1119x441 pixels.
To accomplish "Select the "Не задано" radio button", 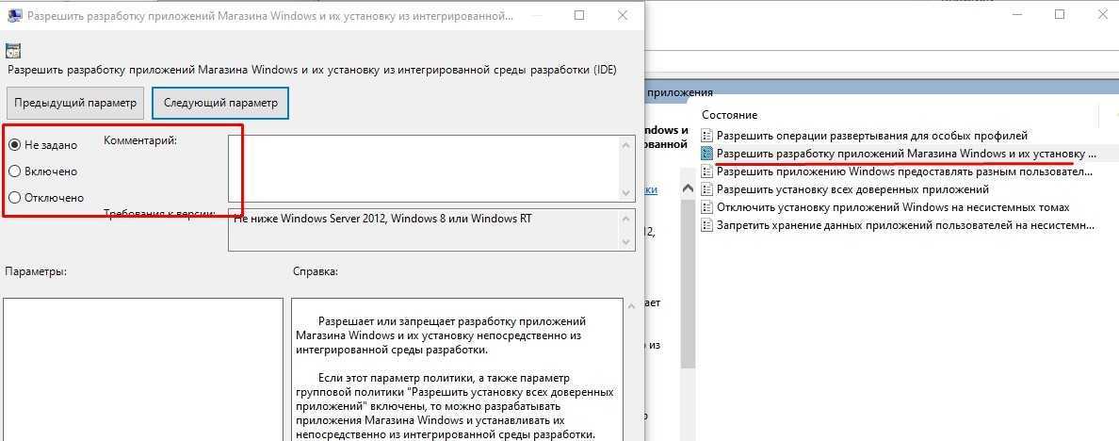I will tap(15, 145).
